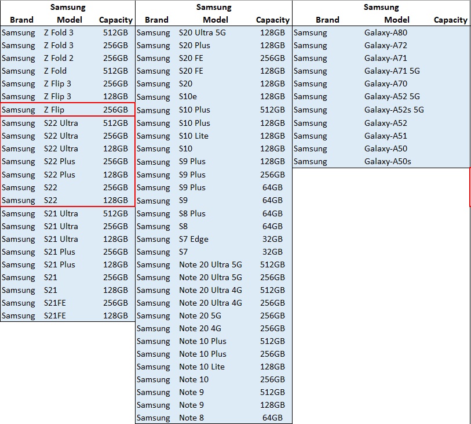Click the Galaxy-A72 model cell
Screen dimensions: 471x424
coord(386,45)
